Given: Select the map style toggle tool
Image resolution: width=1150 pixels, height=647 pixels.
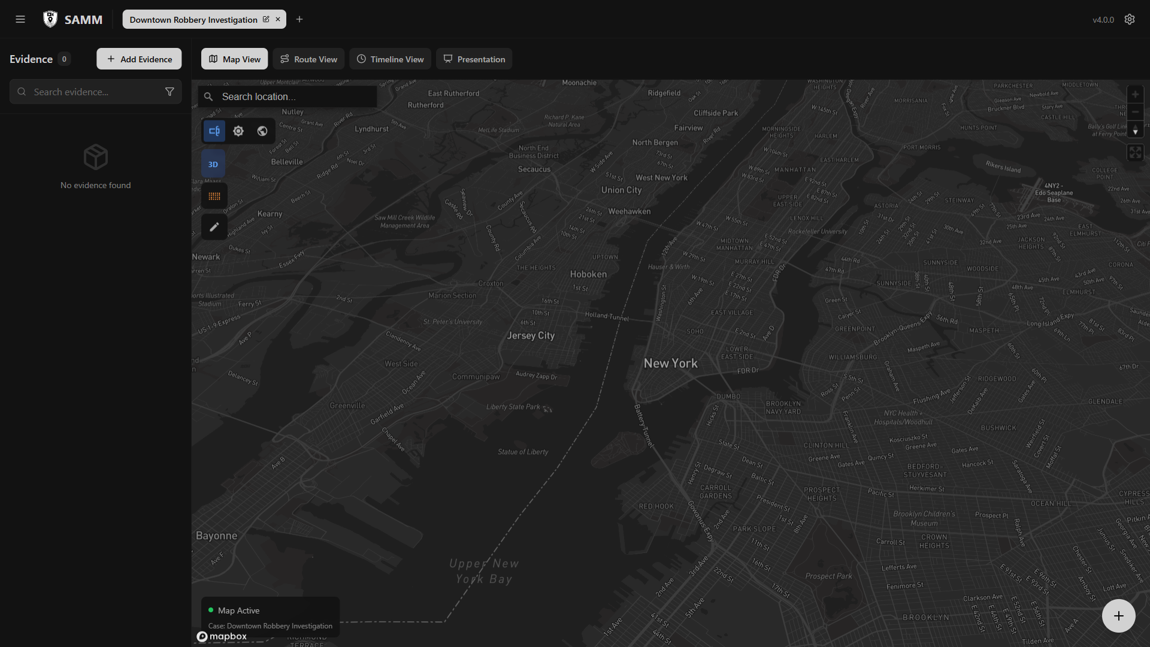Looking at the screenshot, I should coord(214,131).
